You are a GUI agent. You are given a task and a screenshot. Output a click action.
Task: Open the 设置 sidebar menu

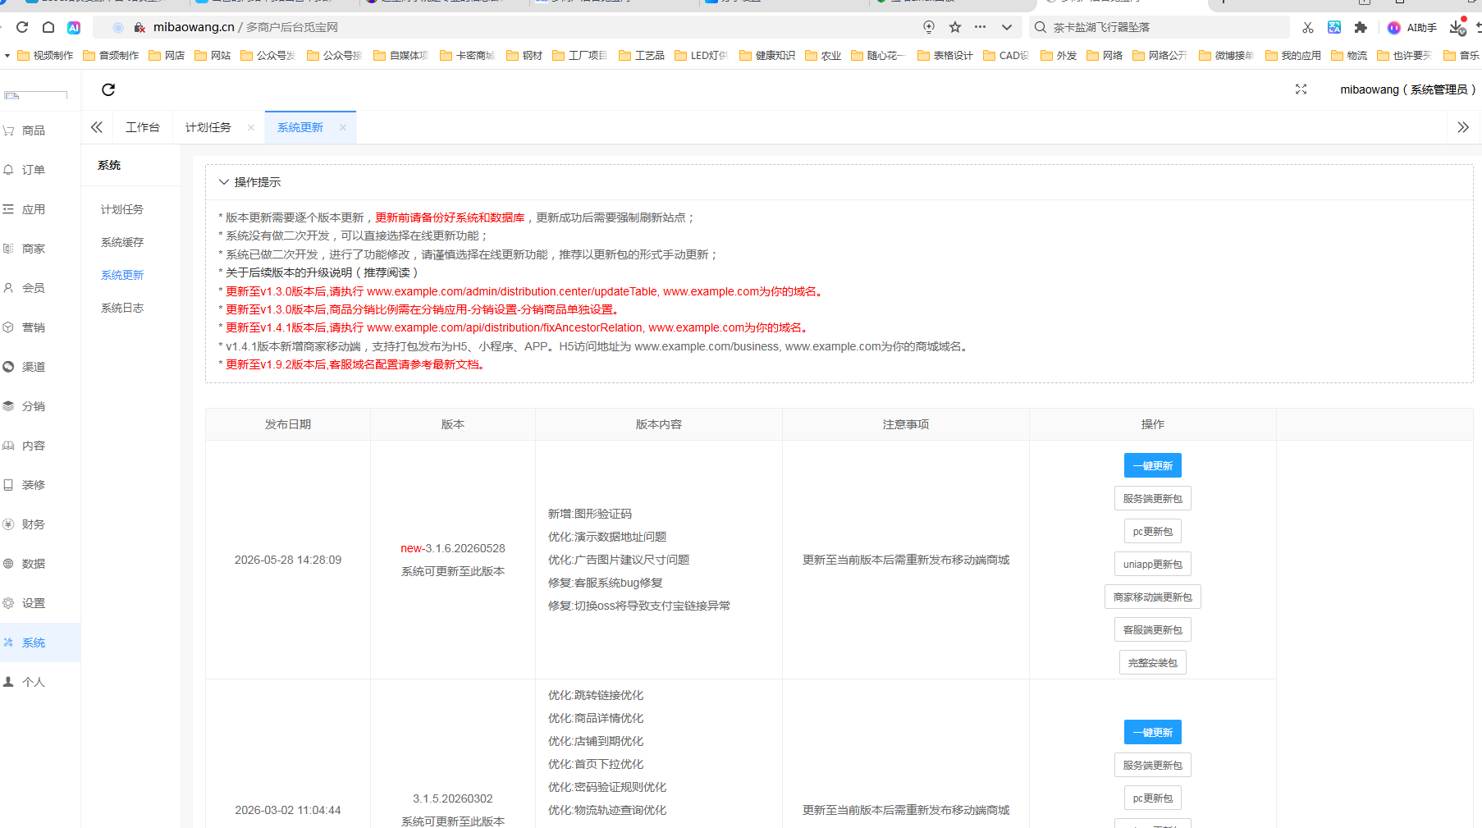[x=40, y=603]
